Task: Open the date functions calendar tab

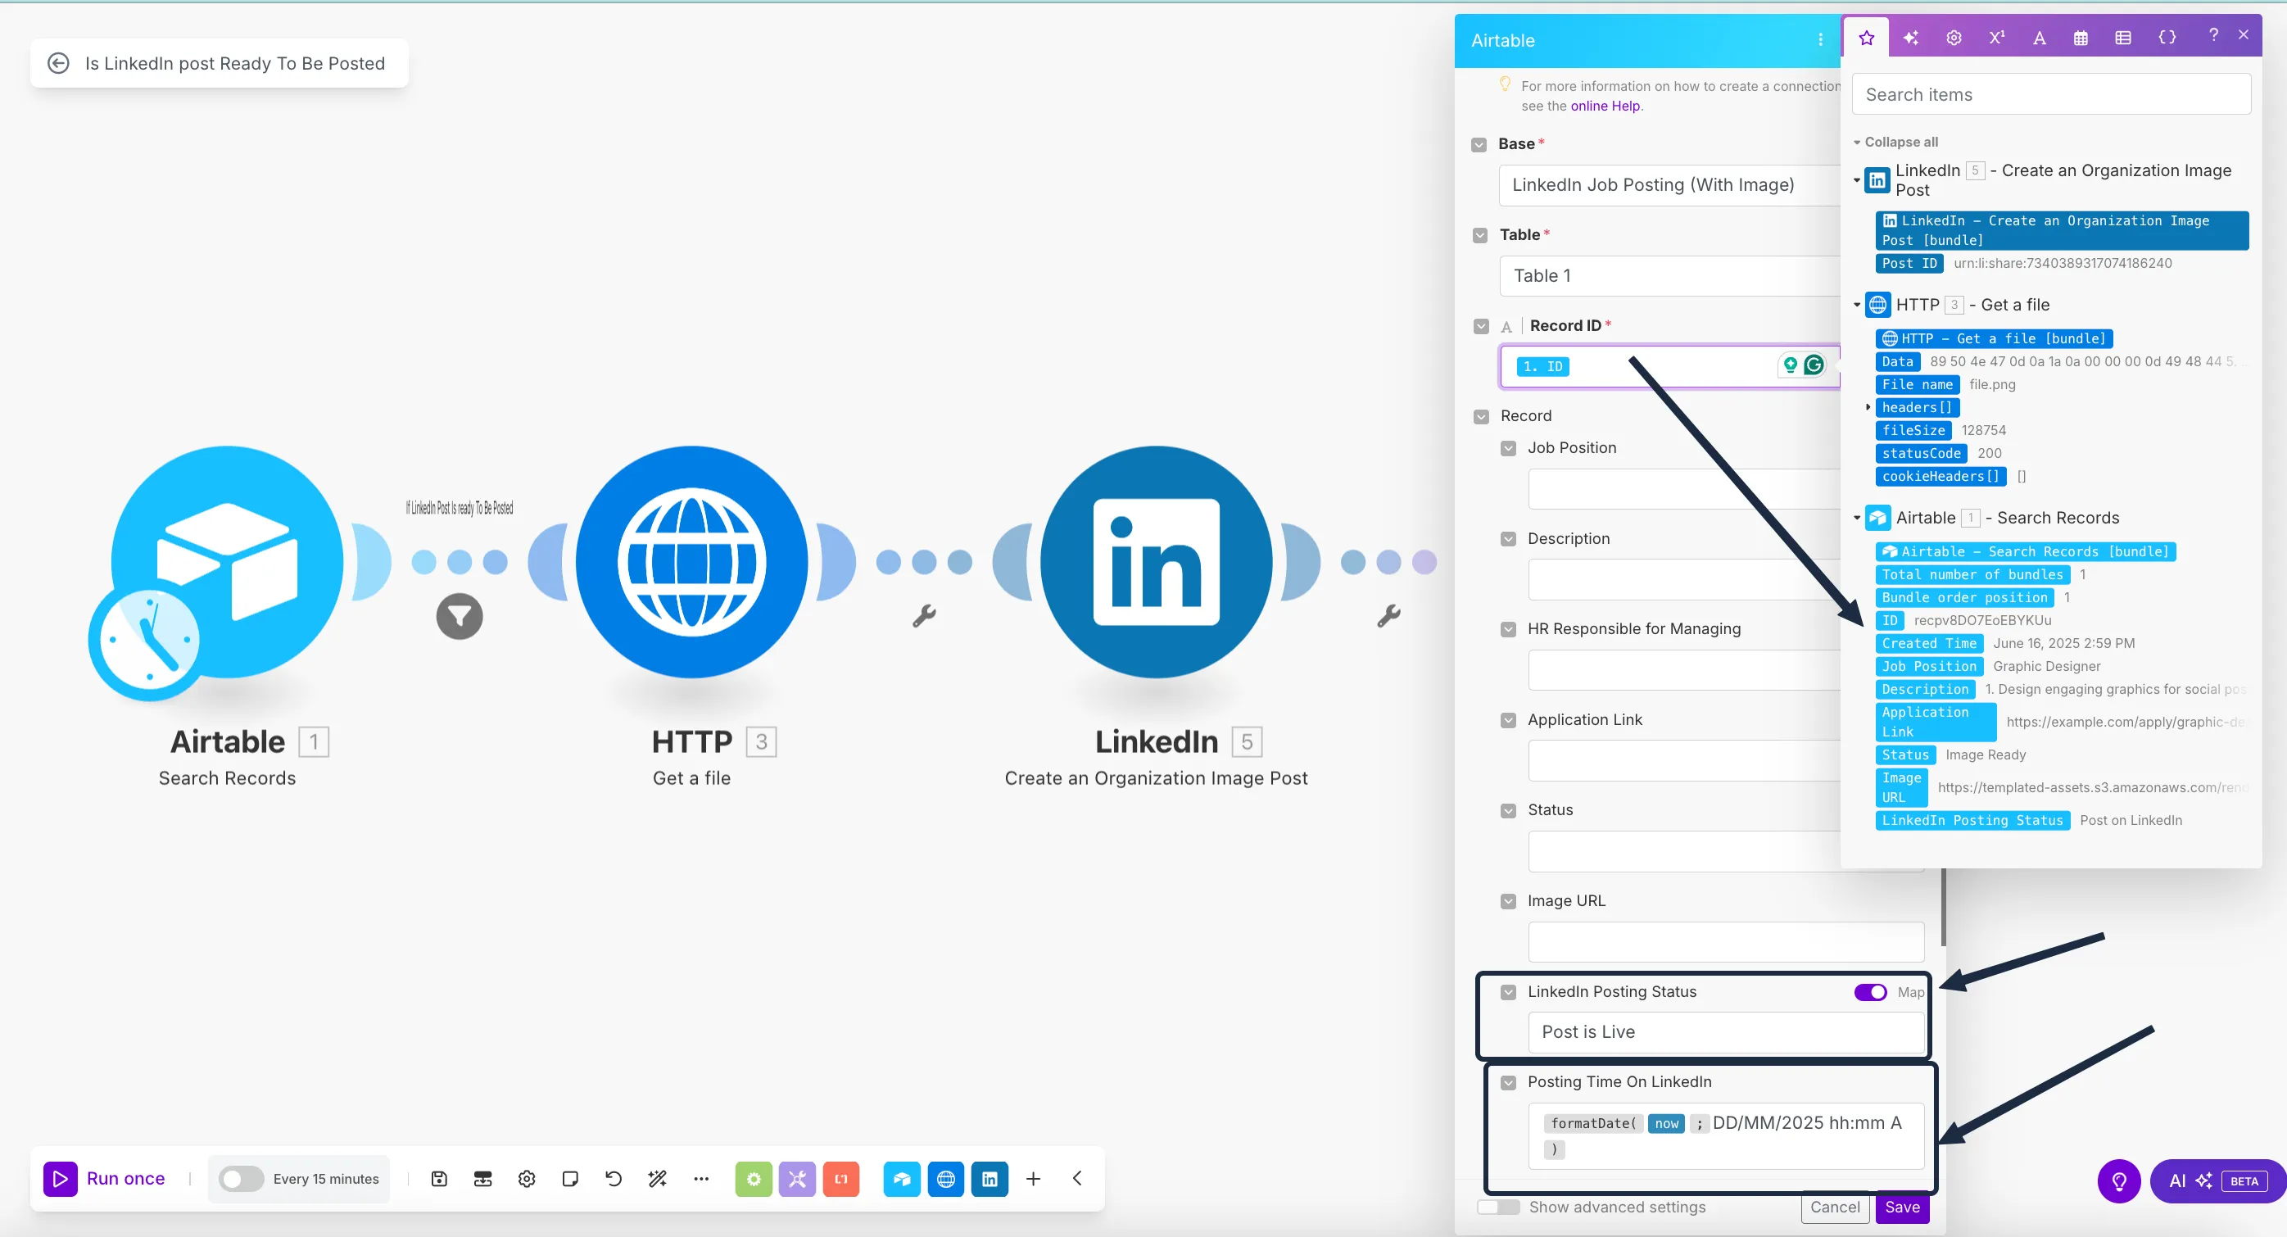Action: pyautogui.click(x=2080, y=38)
